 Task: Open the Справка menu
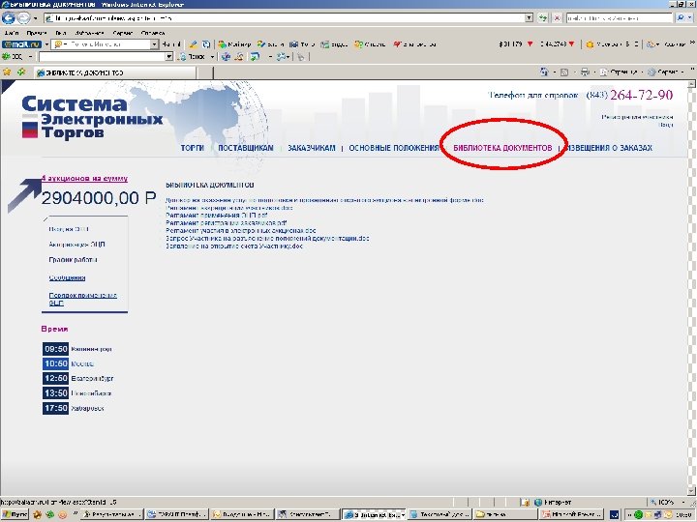(153, 33)
